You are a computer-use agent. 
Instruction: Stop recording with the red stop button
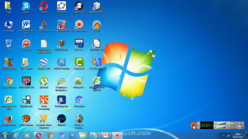(193, 125)
